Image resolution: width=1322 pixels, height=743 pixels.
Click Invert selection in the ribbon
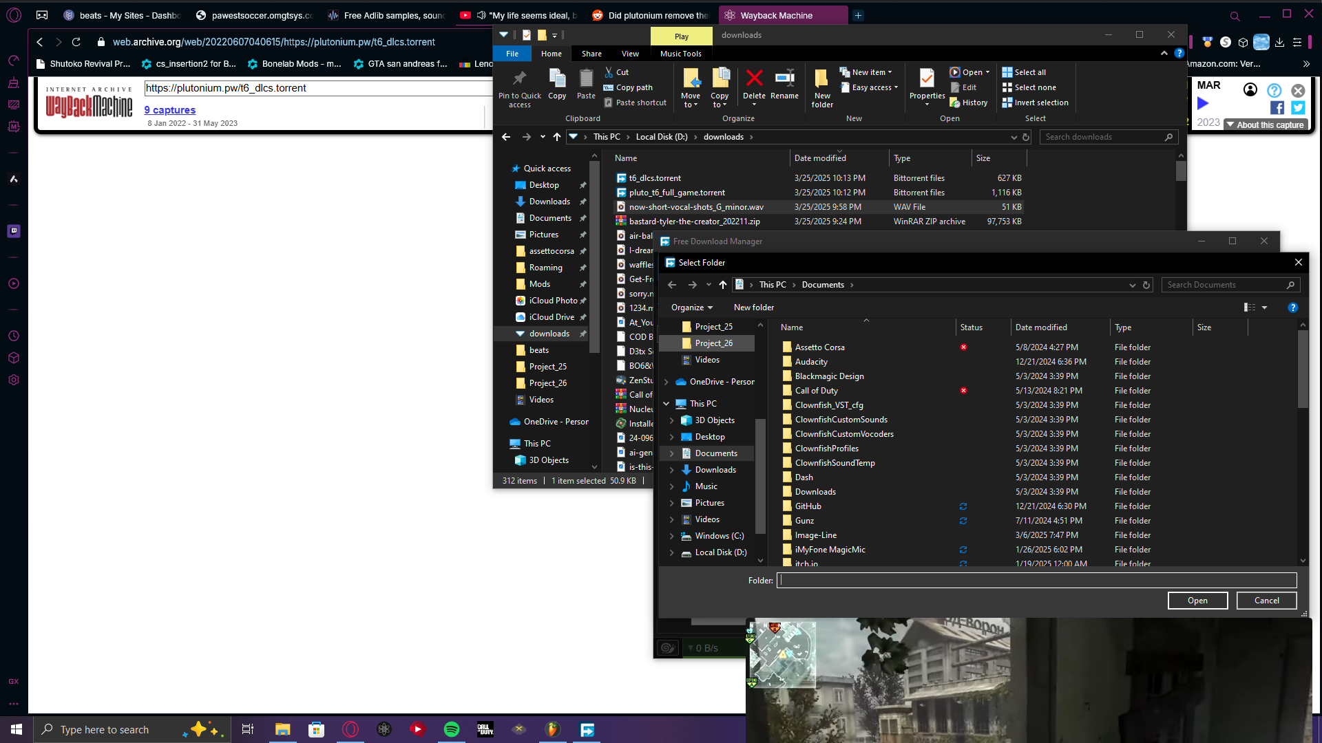pos(1035,103)
